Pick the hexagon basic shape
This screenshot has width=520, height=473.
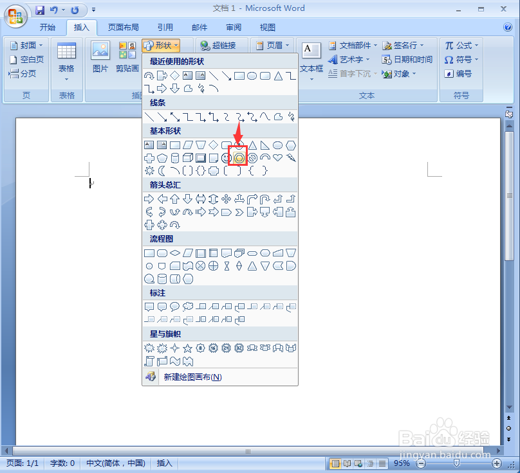(x=291, y=145)
